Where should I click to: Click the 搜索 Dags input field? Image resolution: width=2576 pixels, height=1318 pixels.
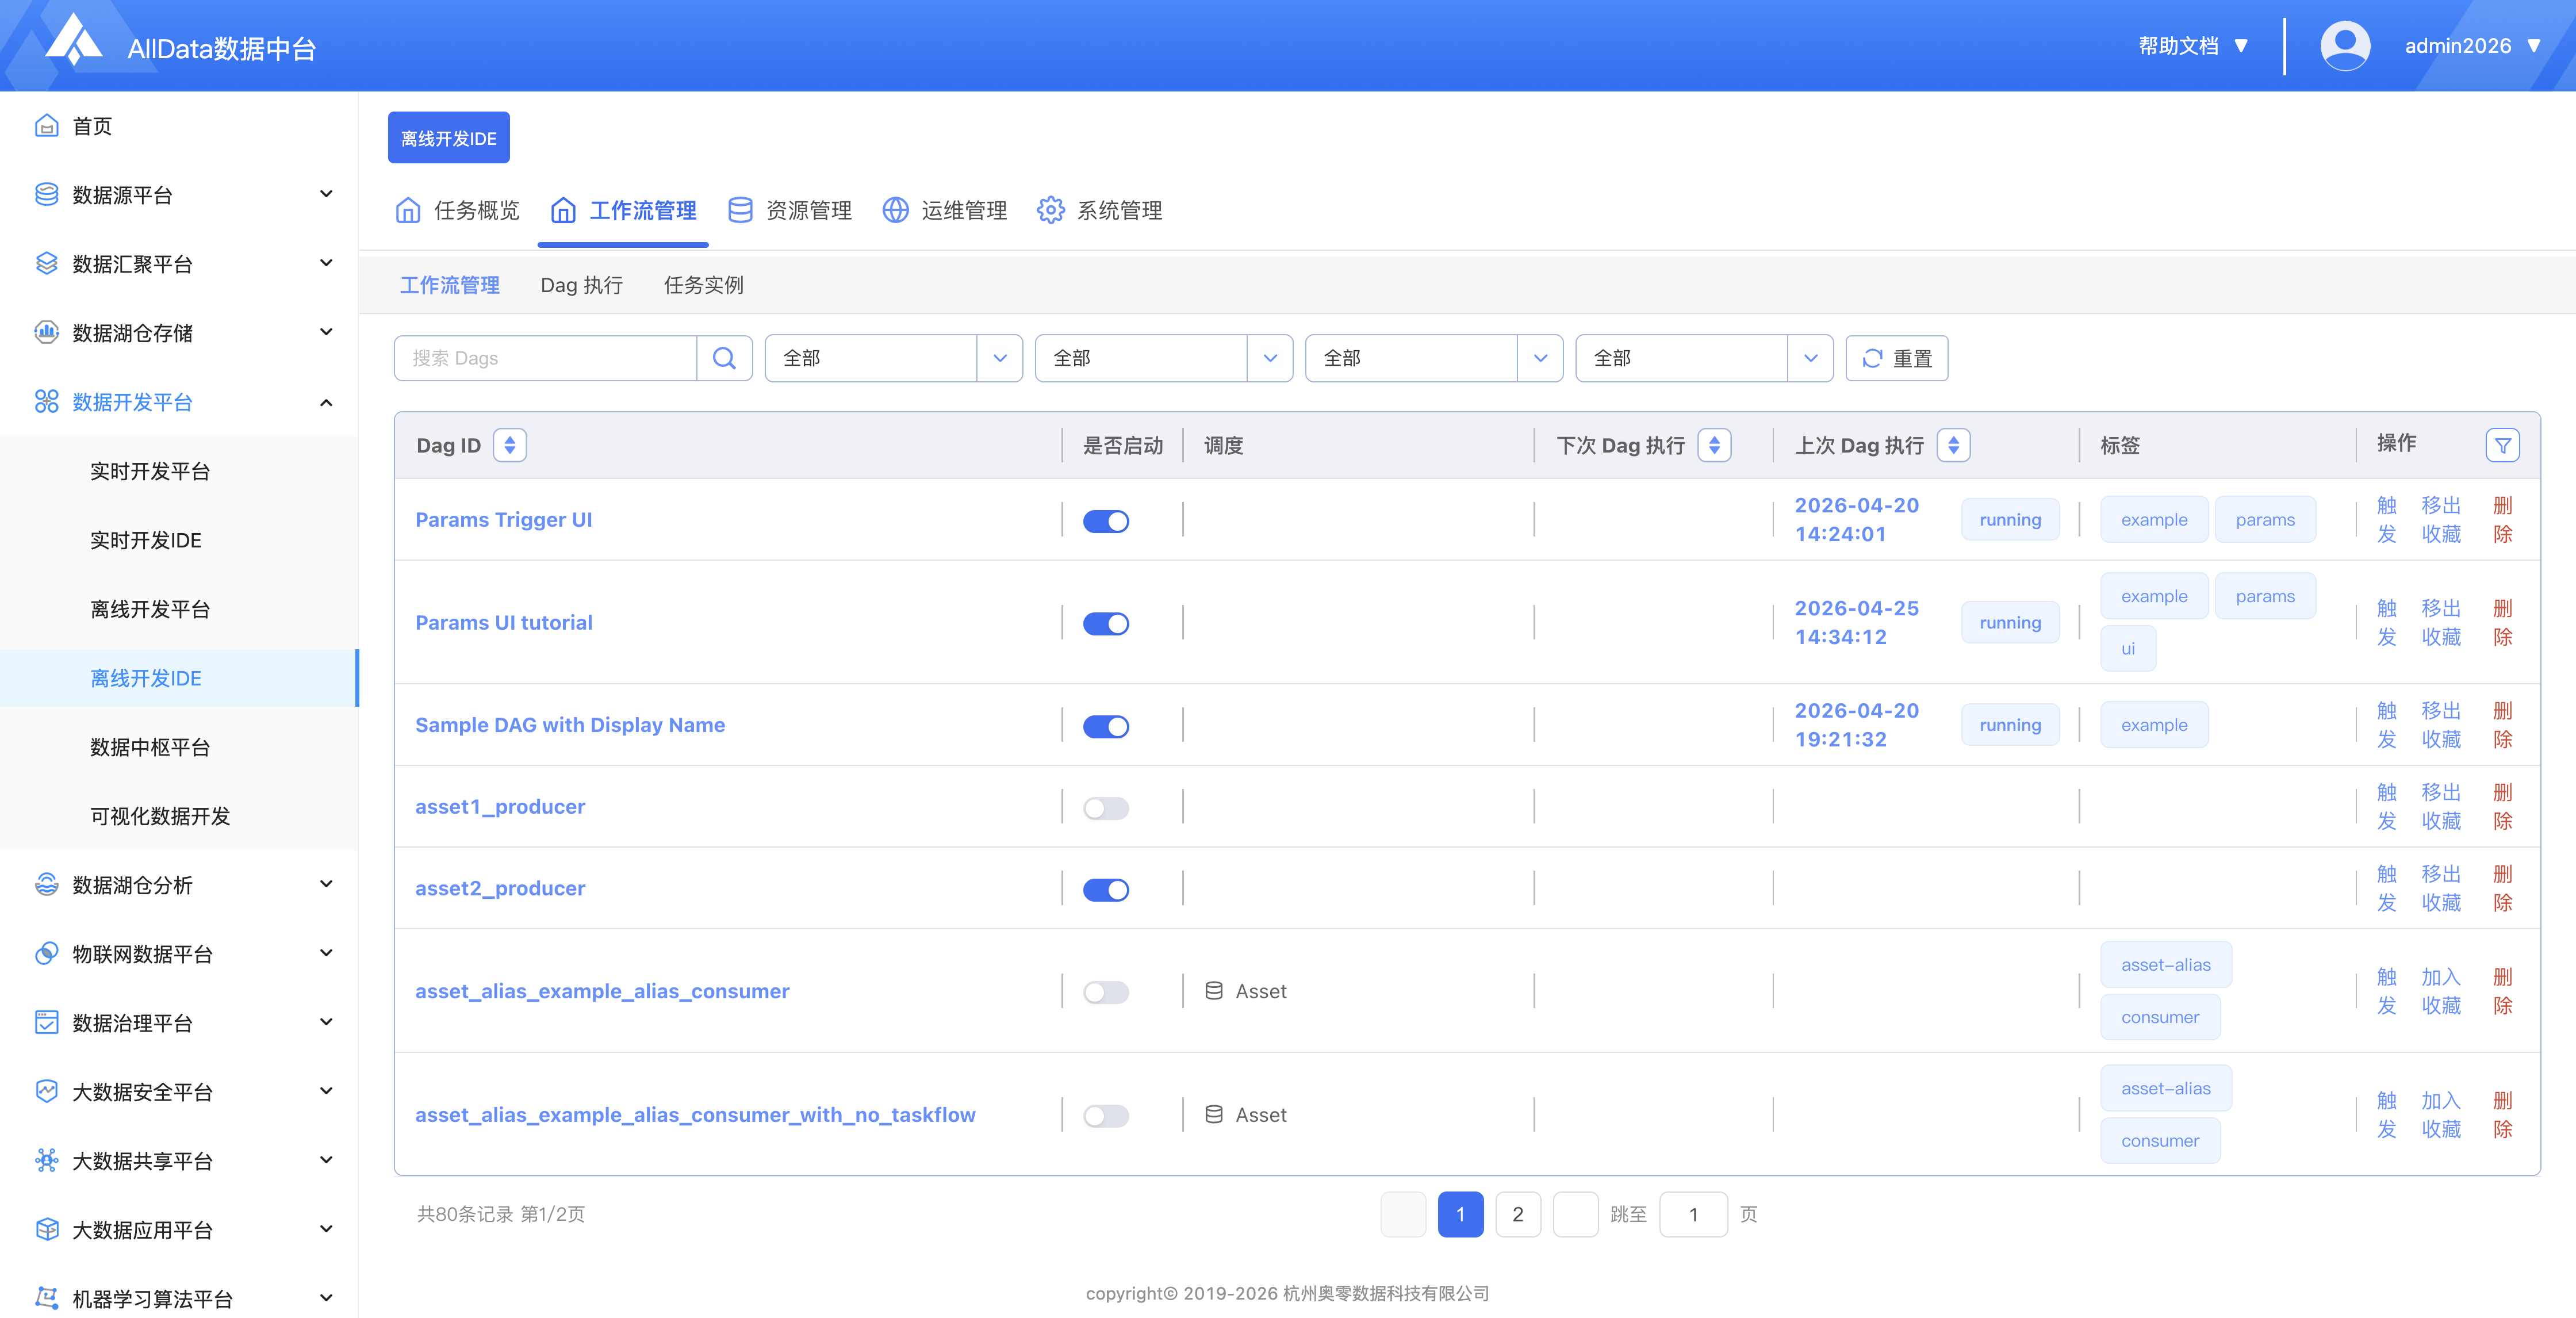point(545,358)
